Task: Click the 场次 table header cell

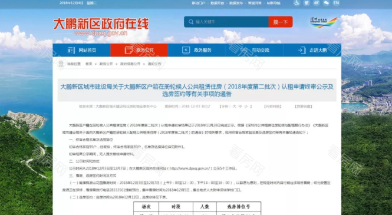Action: click(146, 207)
